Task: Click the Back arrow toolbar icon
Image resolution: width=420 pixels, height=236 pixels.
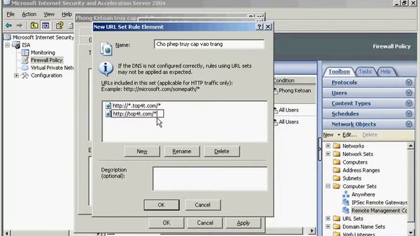Action: (9, 26)
